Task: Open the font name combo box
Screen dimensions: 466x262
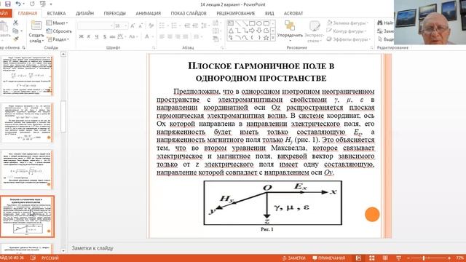Action: pos(95,26)
